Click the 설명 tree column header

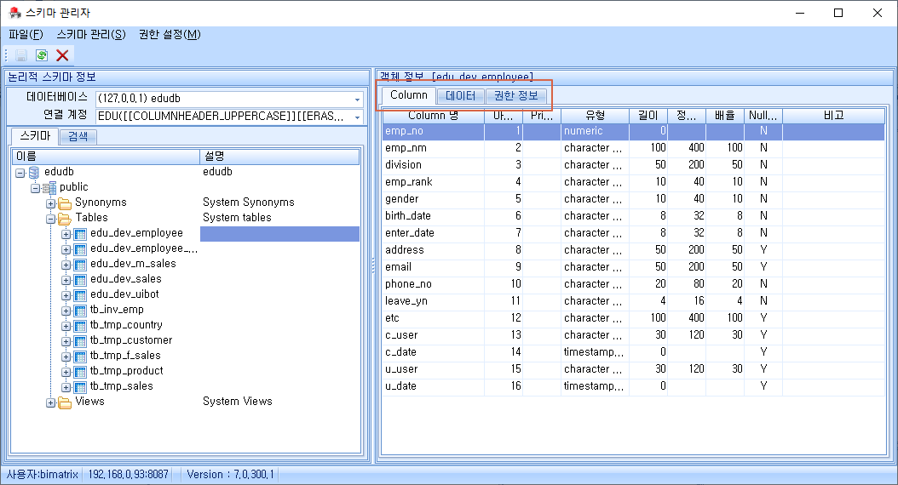(x=279, y=157)
